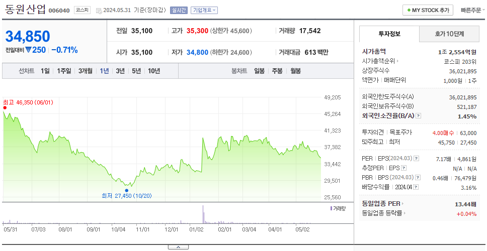Click the 시가총액 value 1조 2,554억원

(457, 52)
